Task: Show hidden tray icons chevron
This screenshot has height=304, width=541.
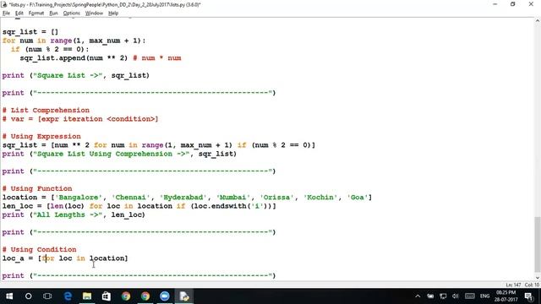Action: (418, 296)
